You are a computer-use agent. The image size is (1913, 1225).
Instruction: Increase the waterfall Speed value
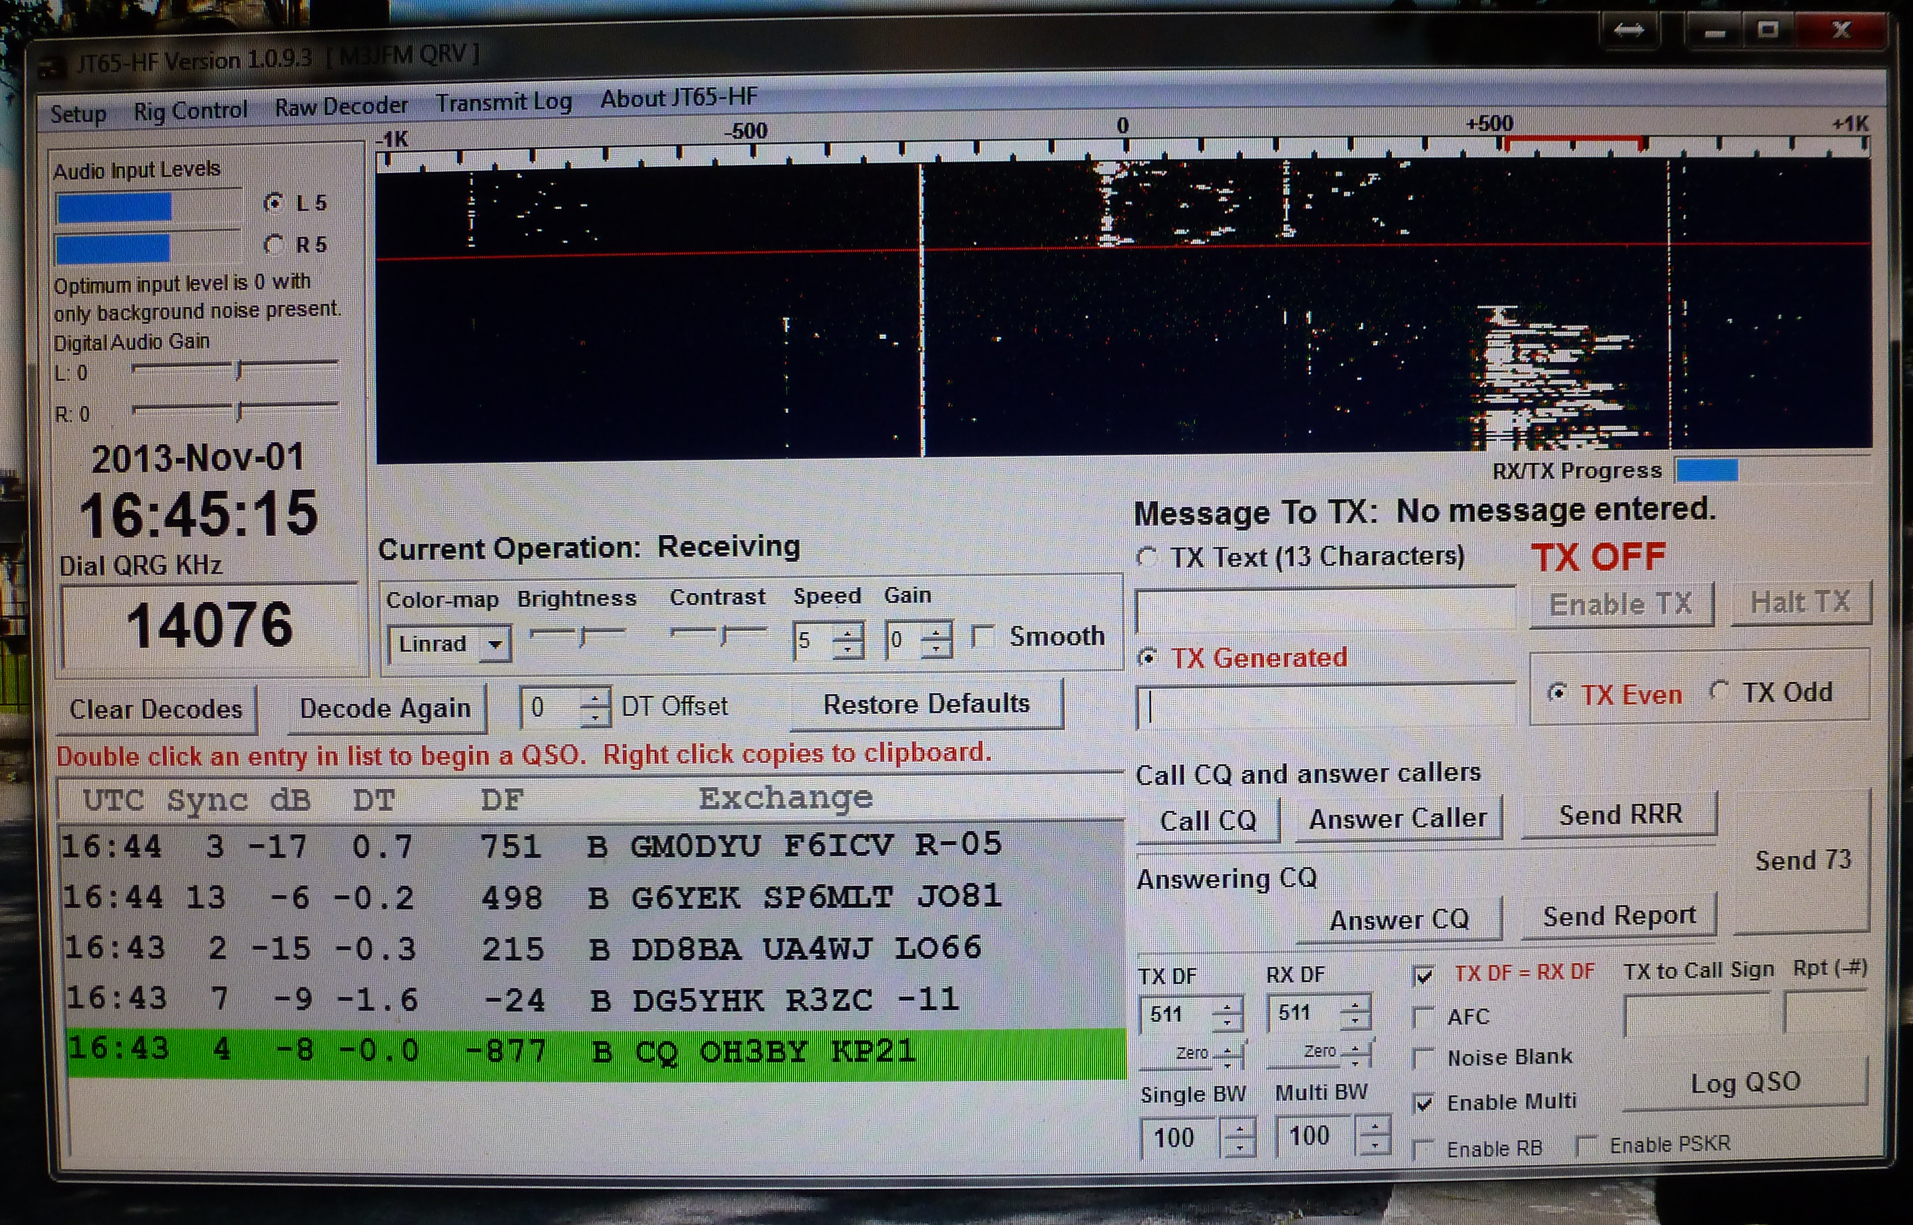click(x=848, y=633)
